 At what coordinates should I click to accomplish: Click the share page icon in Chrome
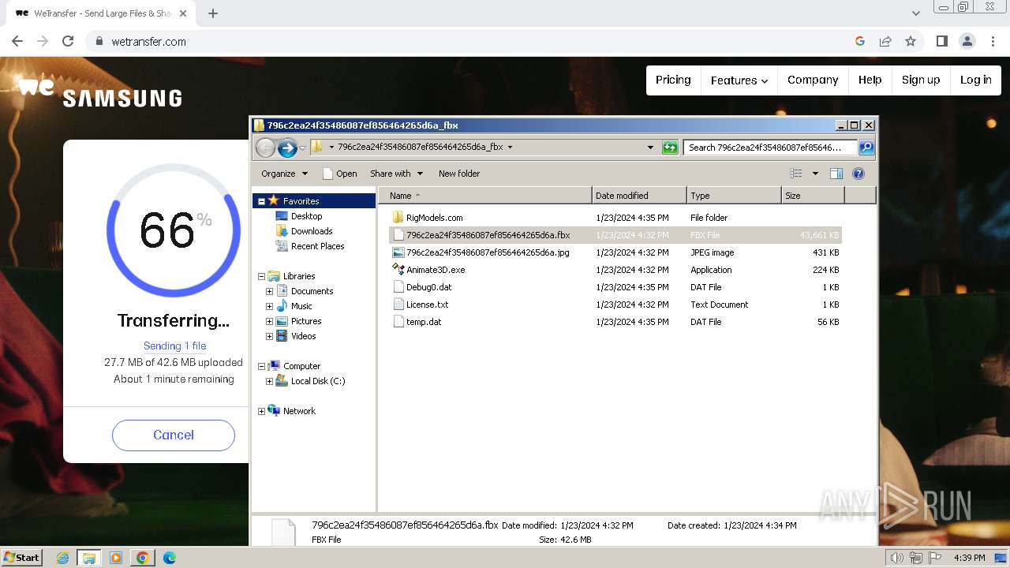[885, 41]
